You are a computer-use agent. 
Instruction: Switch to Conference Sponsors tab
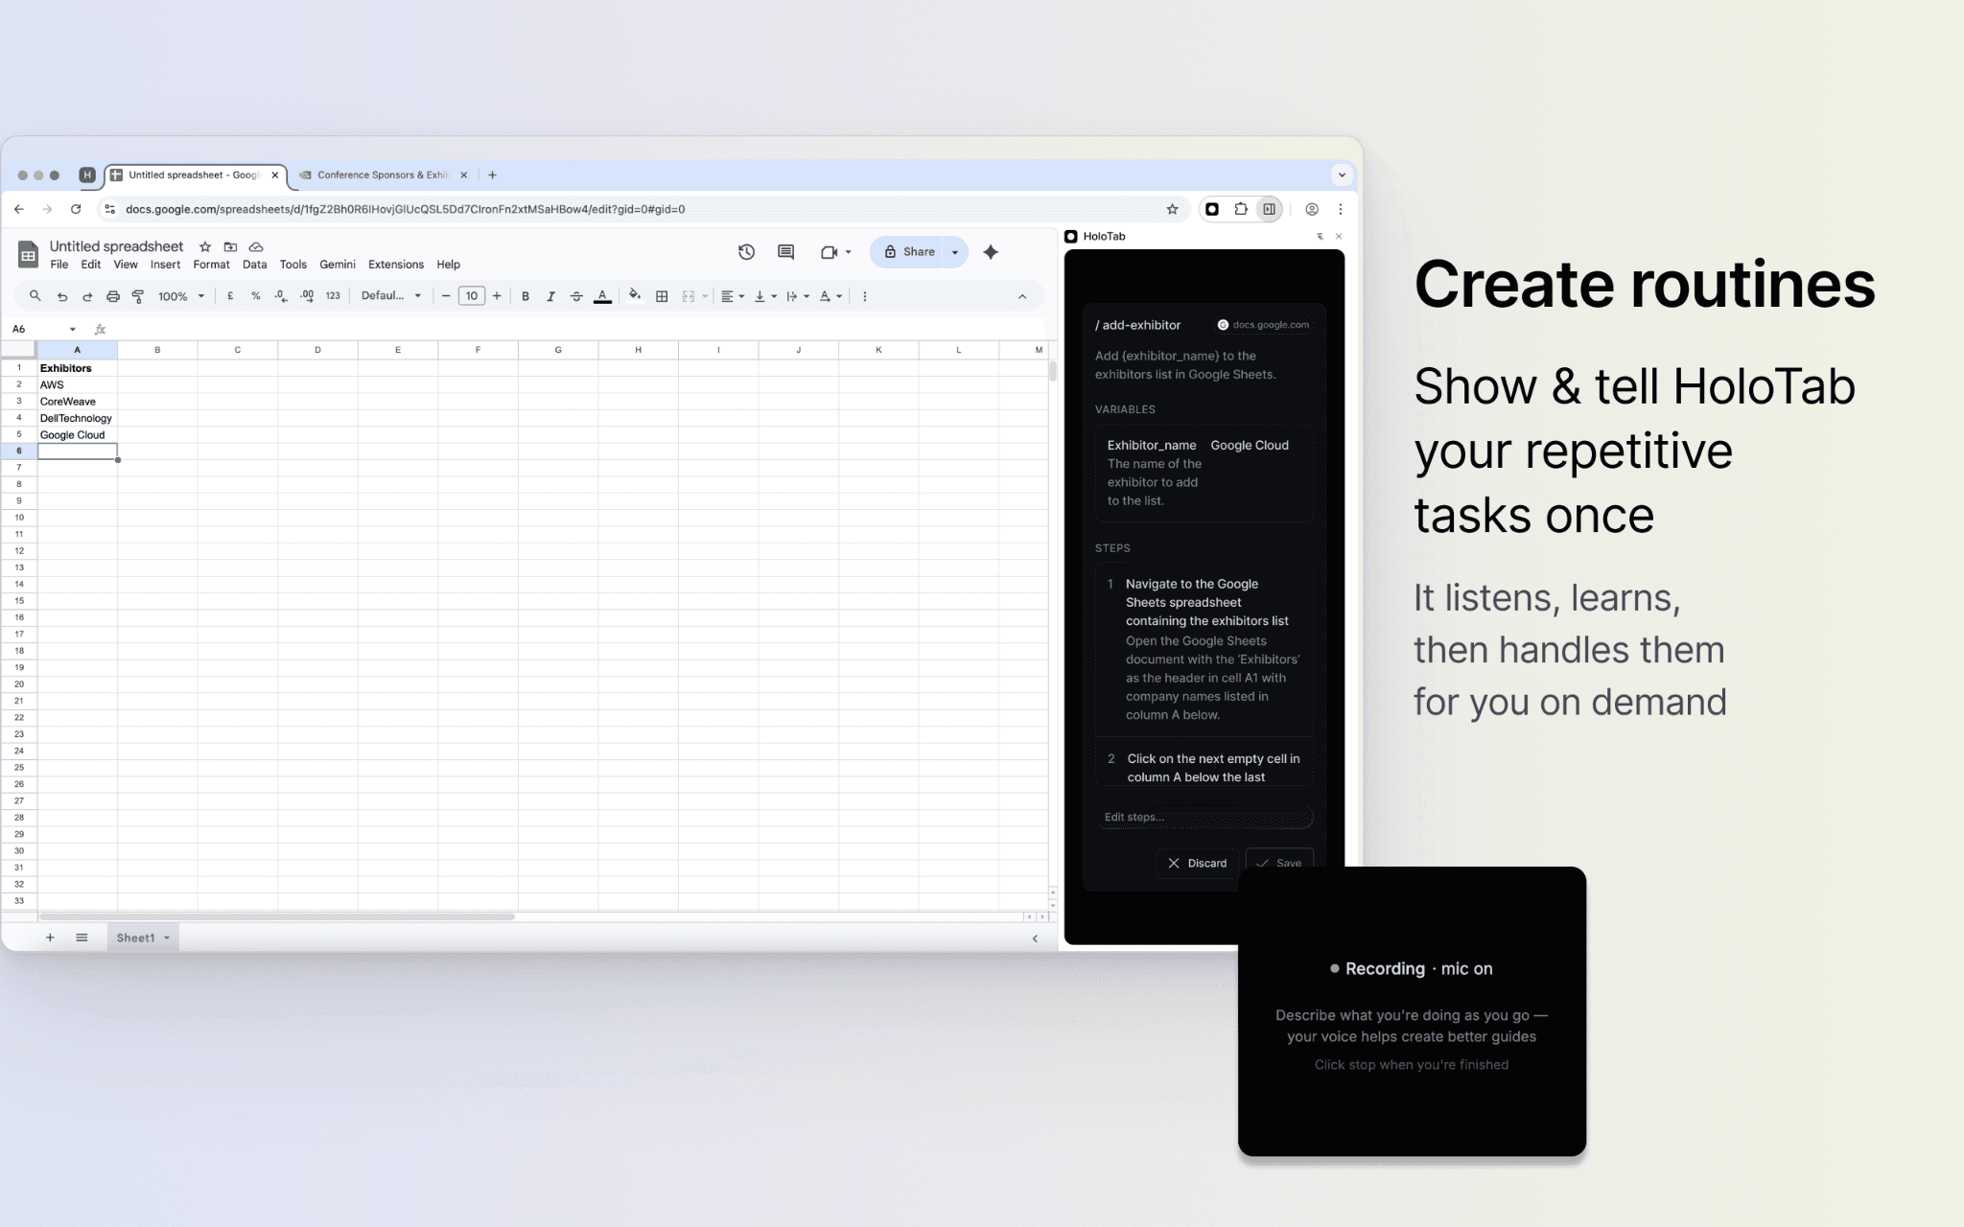pyautogui.click(x=382, y=175)
